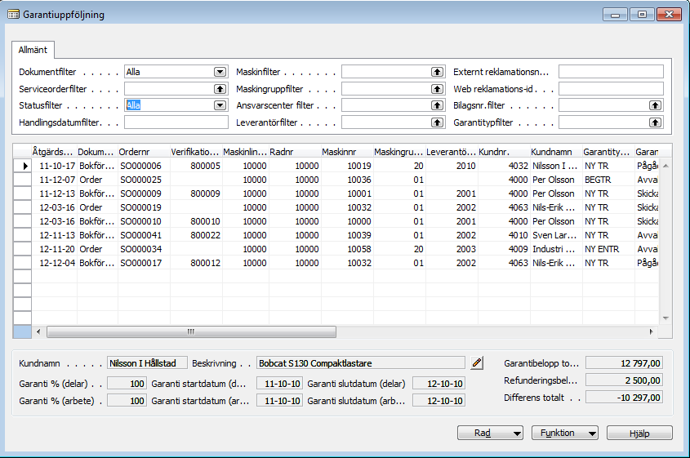This screenshot has height=458, width=690.
Task: Click the Garantitypfilter lookup arrow
Action: pos(655,122)
